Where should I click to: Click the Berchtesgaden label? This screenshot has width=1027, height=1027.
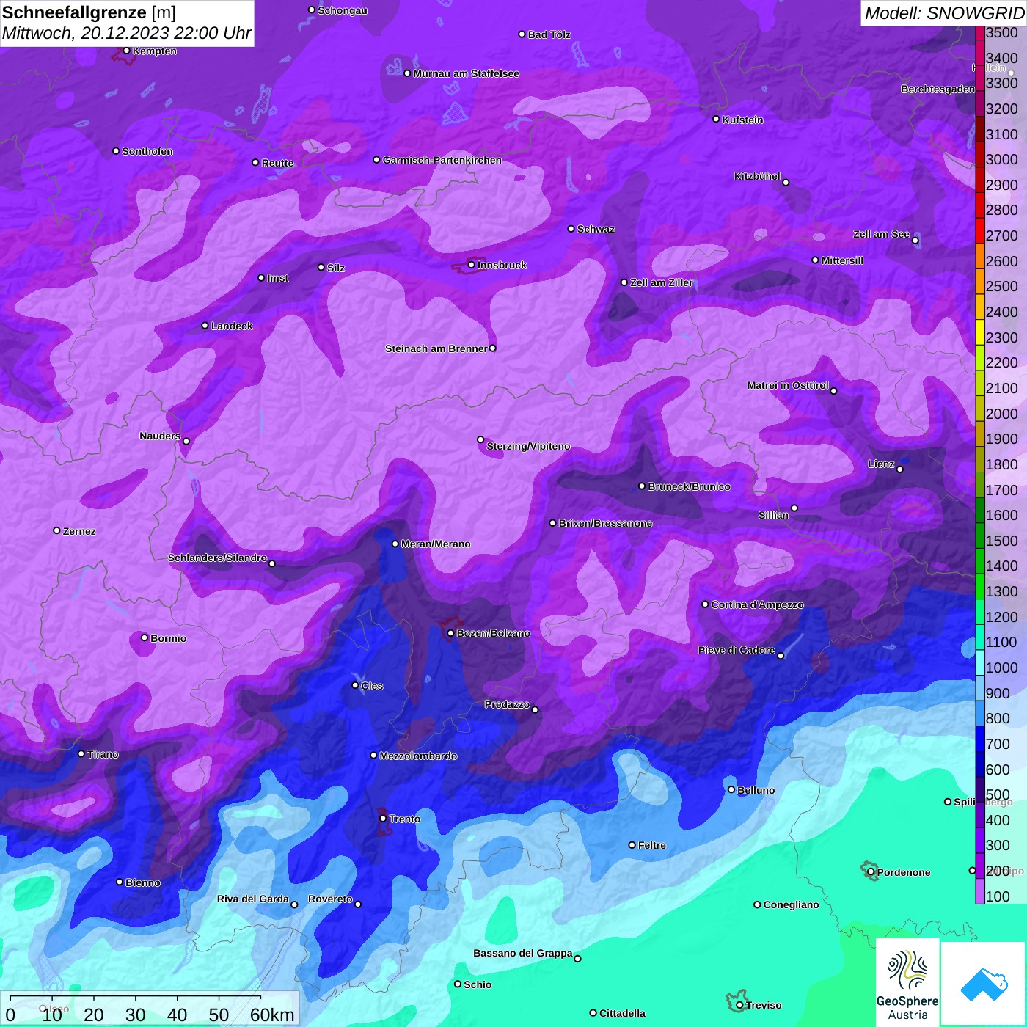pyautogui.click(x=938, y=89)
